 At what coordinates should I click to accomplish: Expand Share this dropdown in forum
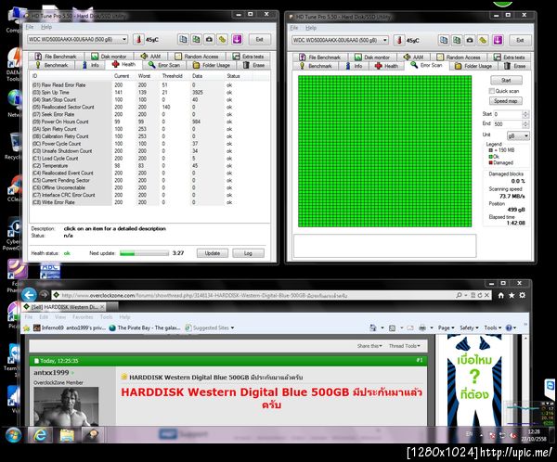click(369, 346)
